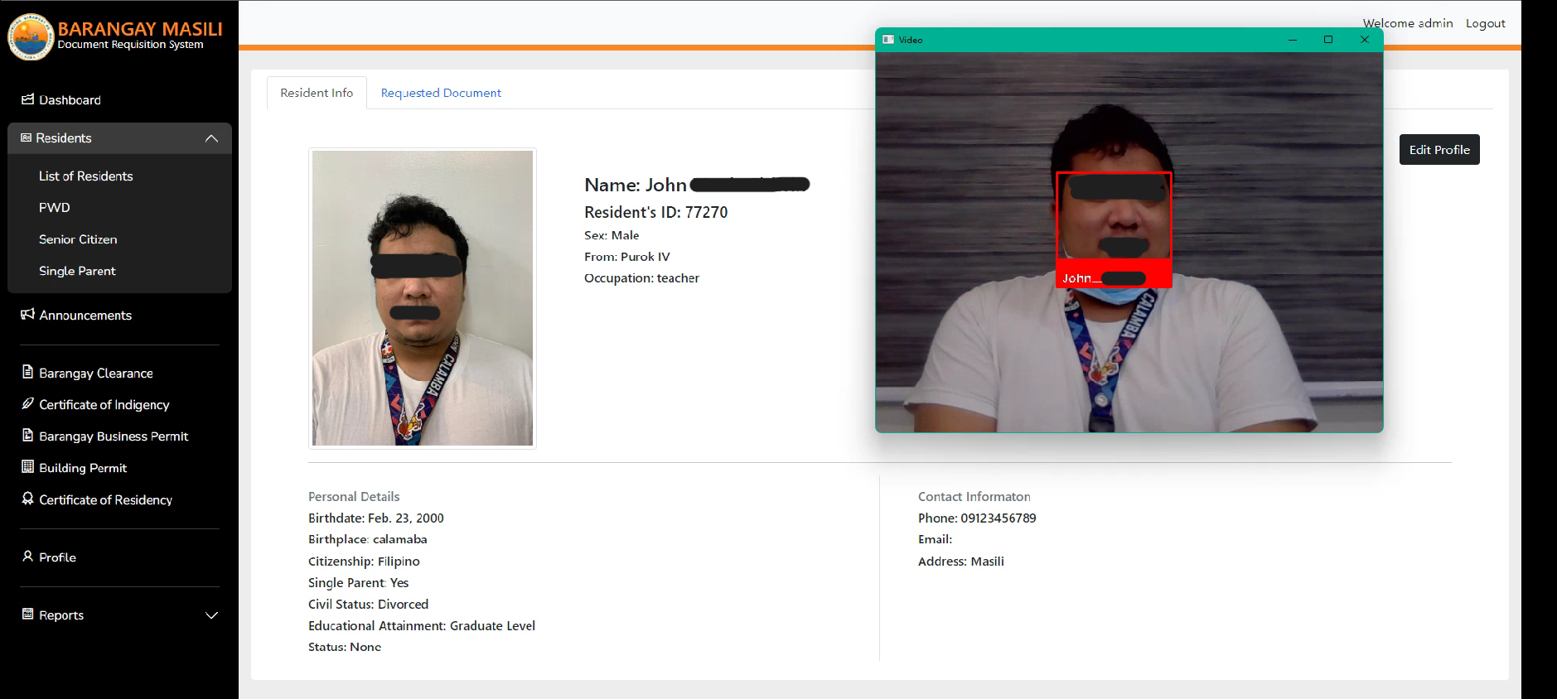Click the Barangay Masili logo
The image size is (1557, 699).
click(x=31, y=37)
